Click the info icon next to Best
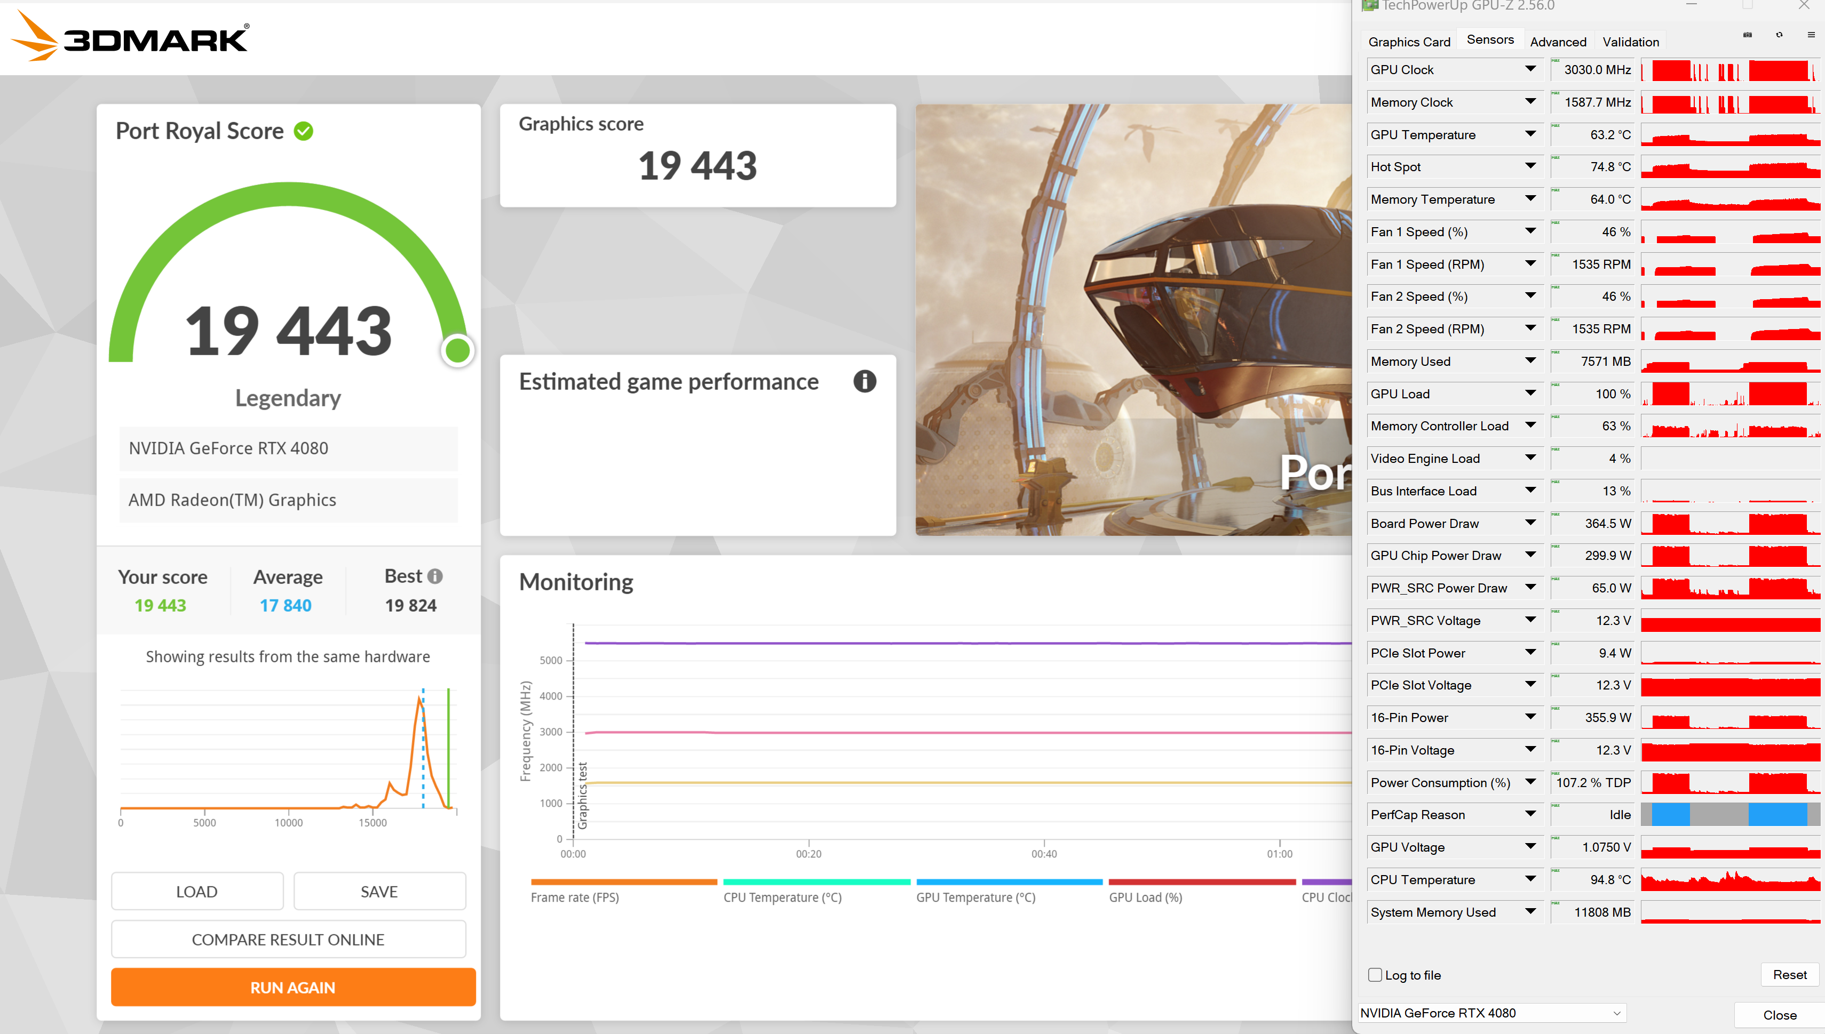This screenshot has width=1825, height=1034. coord(435,576)
